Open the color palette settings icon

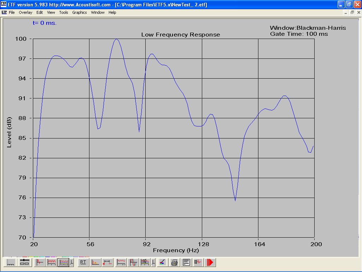pyautogui.click(x=162, y=262)
